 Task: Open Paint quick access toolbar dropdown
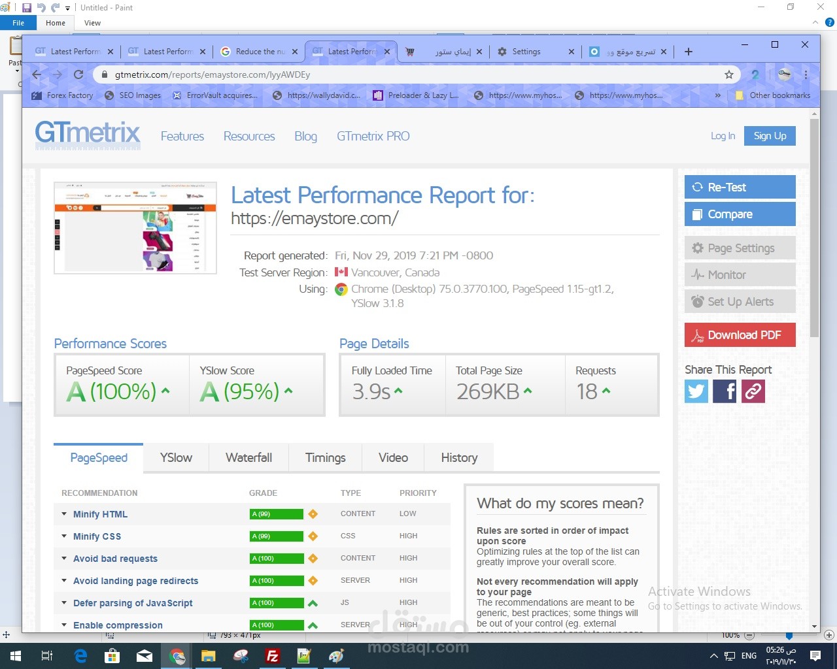[x=67, y=8]
